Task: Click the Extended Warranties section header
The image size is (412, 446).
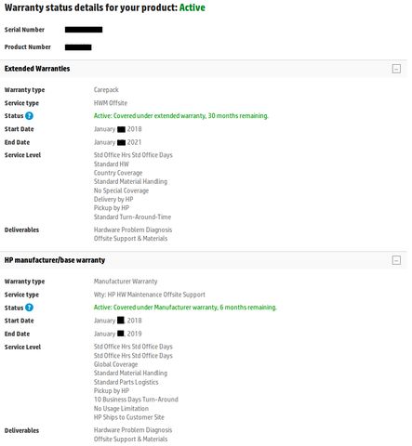Action: point(37,69)
